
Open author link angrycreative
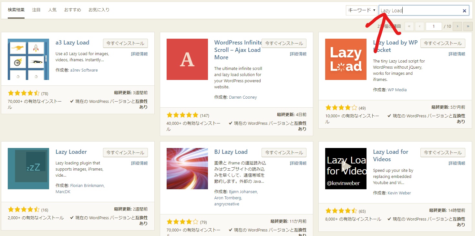[x=227, y=204]
